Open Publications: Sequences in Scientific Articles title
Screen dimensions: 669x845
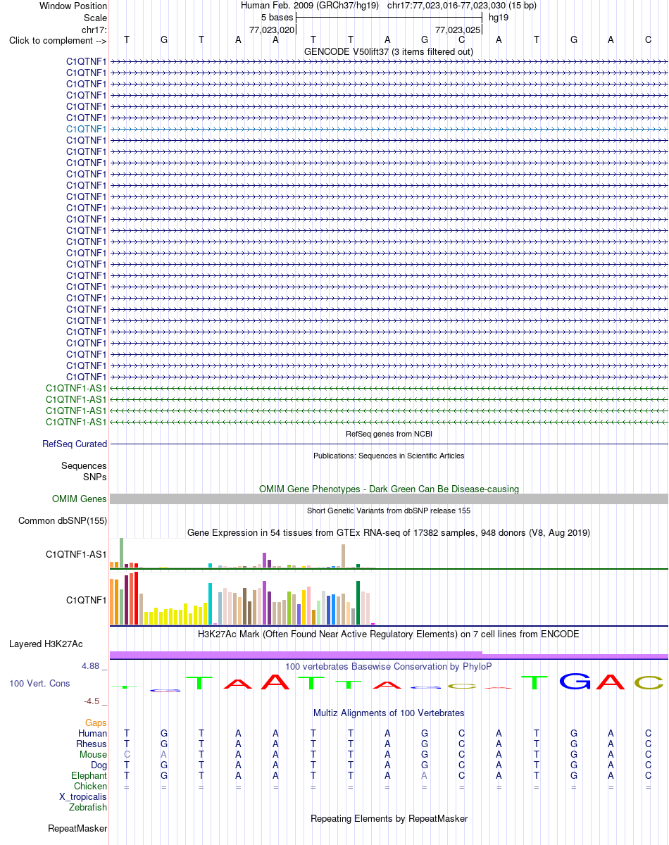pos(389,456)
